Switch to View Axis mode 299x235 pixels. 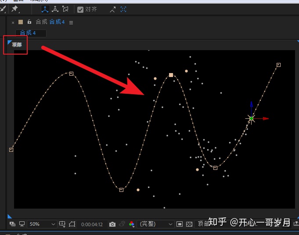pos(65,9)
